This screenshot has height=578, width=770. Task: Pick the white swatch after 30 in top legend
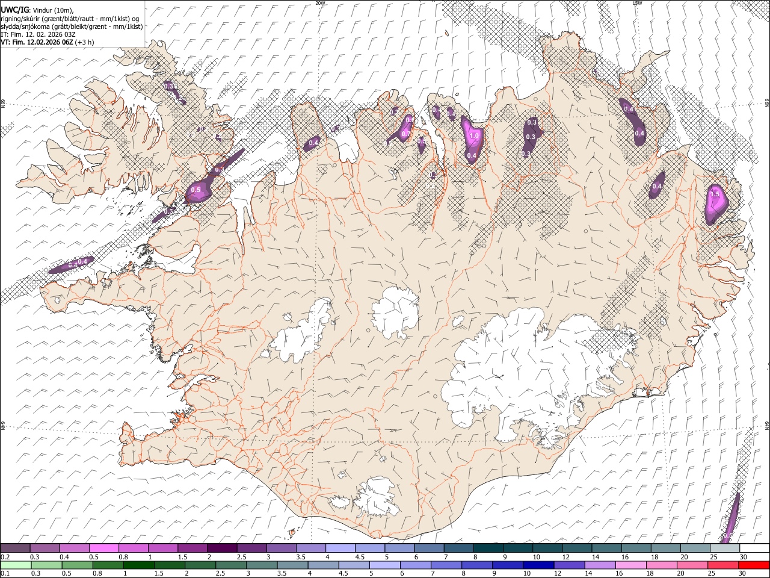pos(754,548)
